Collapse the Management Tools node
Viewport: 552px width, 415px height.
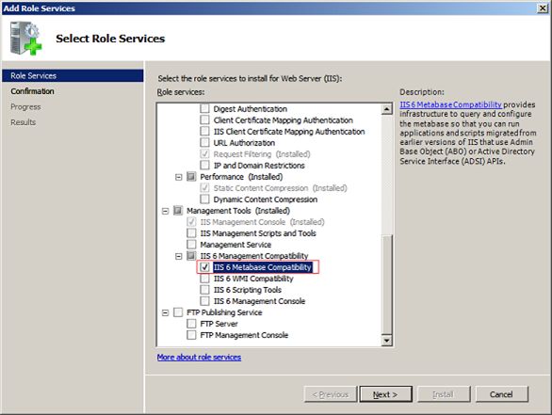(165, 211)
